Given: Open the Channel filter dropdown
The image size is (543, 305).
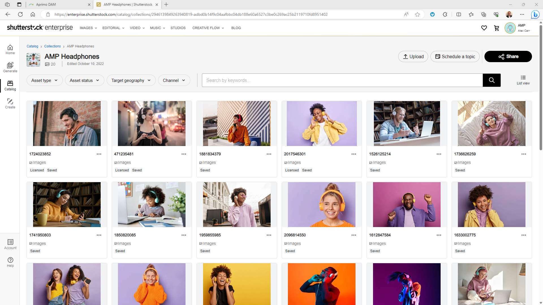Looking at the screenshot, I should (174, 80).
